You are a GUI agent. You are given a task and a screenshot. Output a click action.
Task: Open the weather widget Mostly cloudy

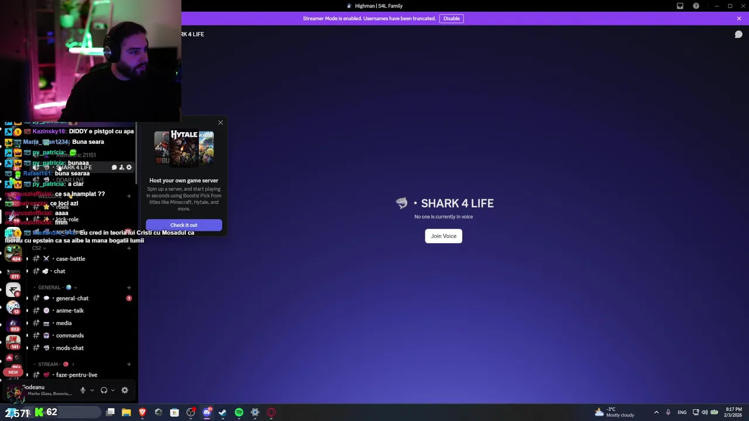(614, 413)
